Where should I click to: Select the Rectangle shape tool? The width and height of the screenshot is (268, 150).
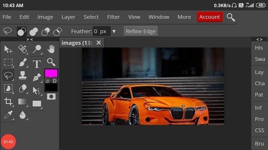37,104
